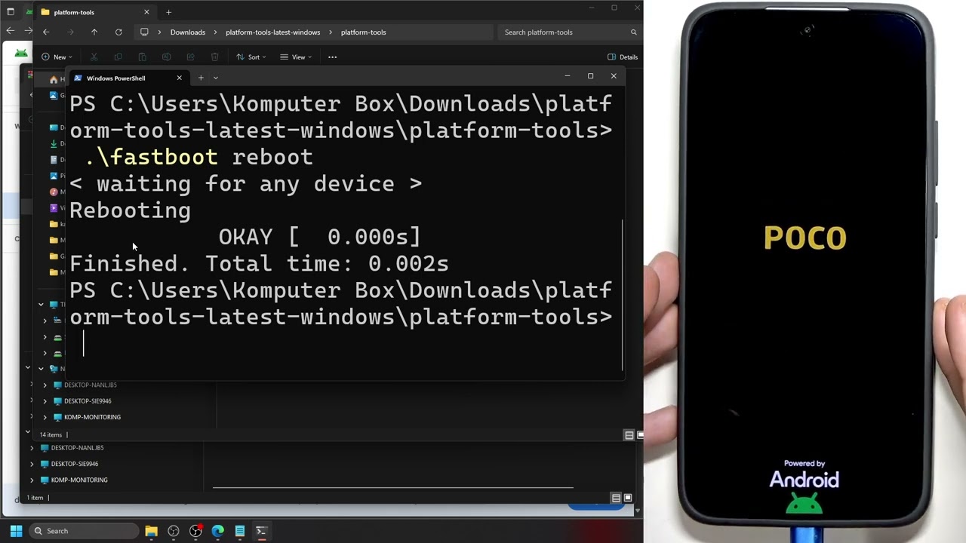Toggle the Details pane button
Screen dimensions: 966x543
[x=623, y=57]
